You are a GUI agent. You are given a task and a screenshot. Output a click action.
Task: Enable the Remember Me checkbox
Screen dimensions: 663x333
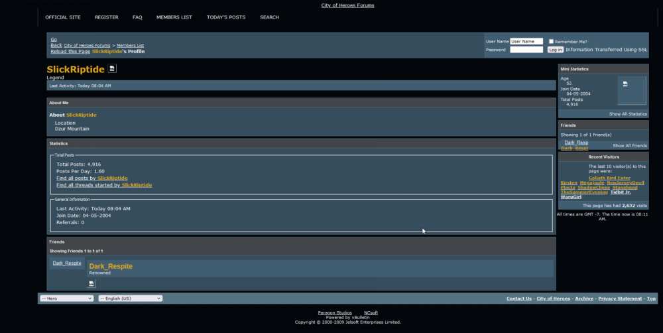551,41
